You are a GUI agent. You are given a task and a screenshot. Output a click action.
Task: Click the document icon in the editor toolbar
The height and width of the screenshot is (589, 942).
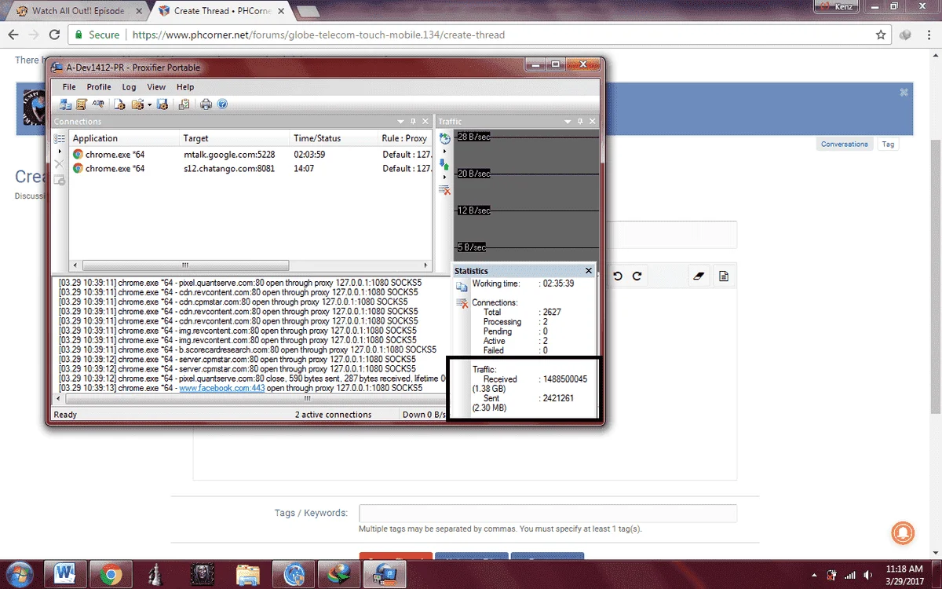(x=724, y=276)
